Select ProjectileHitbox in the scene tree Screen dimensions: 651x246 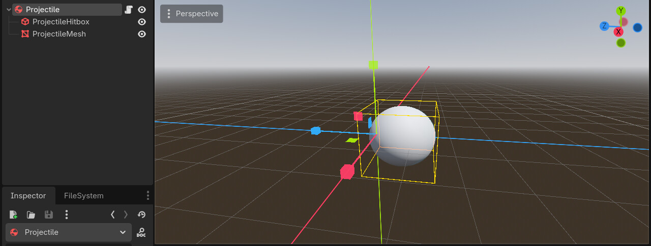61,22
